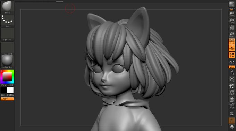This screenshot has width=236, height=131.
Task: Select the Zoom 3D icon
Action: pyautogui.click(x=232, y=93)
